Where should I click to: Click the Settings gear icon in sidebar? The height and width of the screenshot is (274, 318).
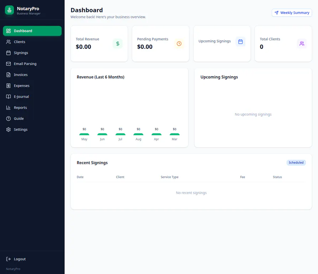8,130
